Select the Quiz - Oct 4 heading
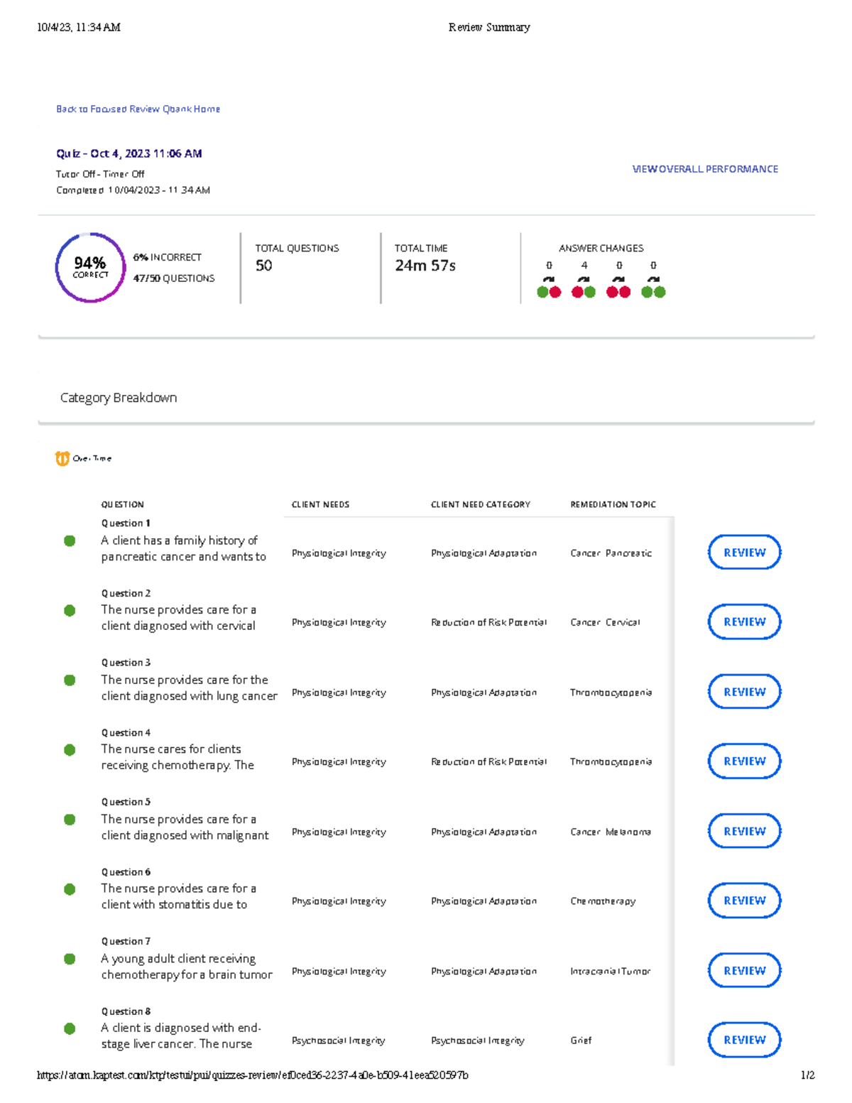This screenshot has height=1103, width=852. point(129,153)
